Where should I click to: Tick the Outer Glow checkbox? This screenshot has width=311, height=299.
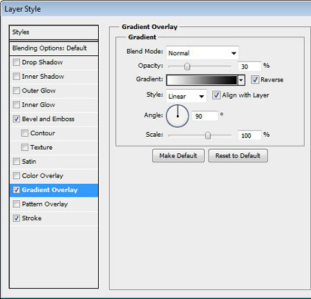click(17, 90)
